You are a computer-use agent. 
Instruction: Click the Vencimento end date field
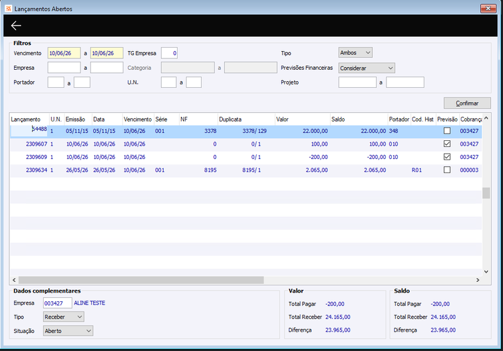[107, 53]
